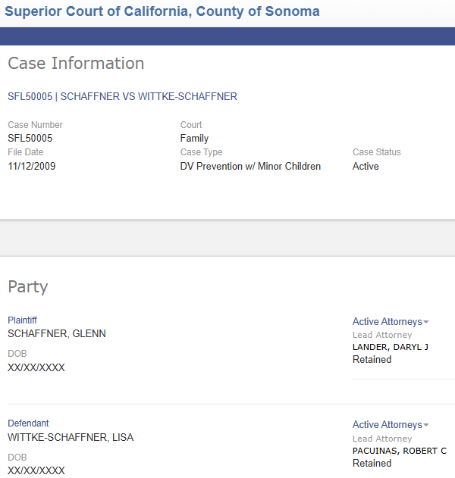The image size is (455, 478).
Task: Open the SFL50005 Schaffner vs Wittke-Schaffner case link
Action: (122, 96)
